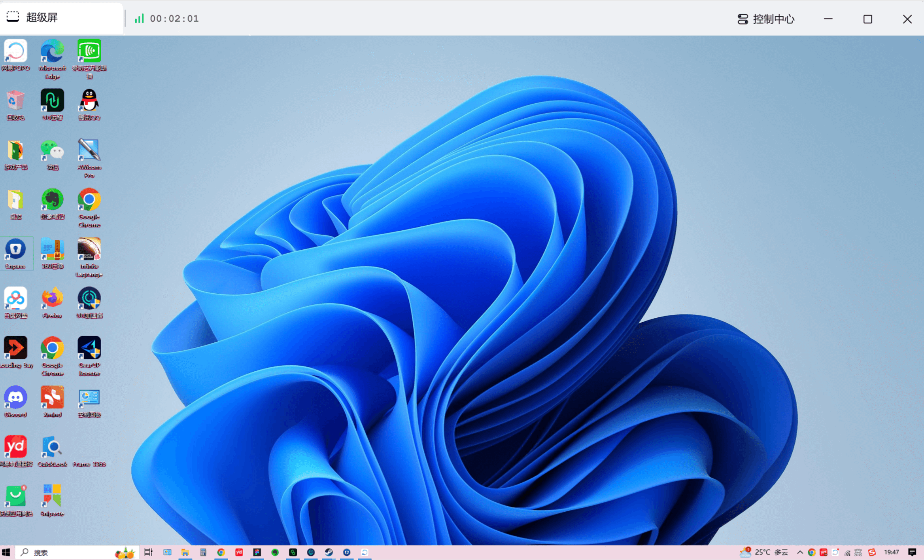Open Tencent QQ penguin desktop icon
This screenshot has width=924, height=560.
pos(89,101)
